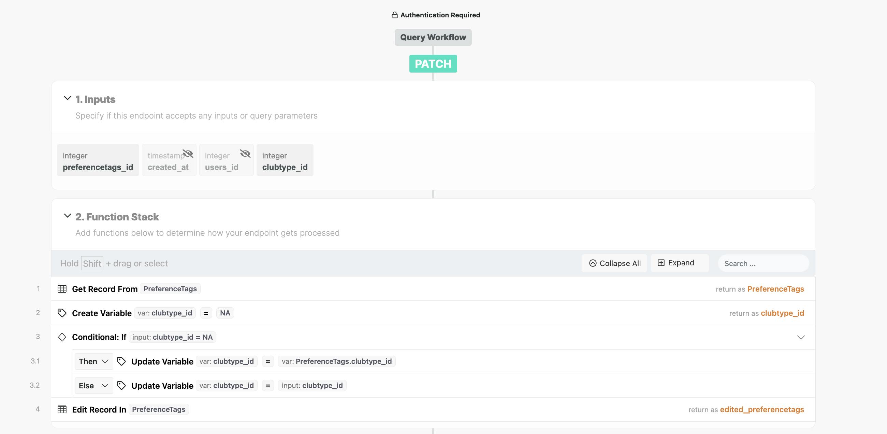Collapse the conditional step with right chevron

[801, 337]
